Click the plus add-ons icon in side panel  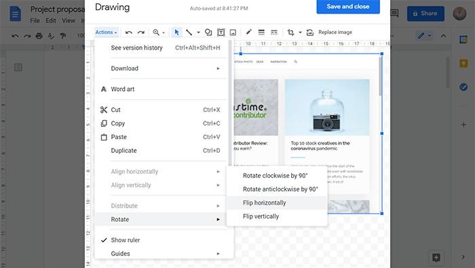click(x=463, y=124)
